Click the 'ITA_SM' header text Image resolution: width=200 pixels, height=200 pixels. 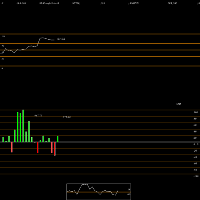point(172,3)
